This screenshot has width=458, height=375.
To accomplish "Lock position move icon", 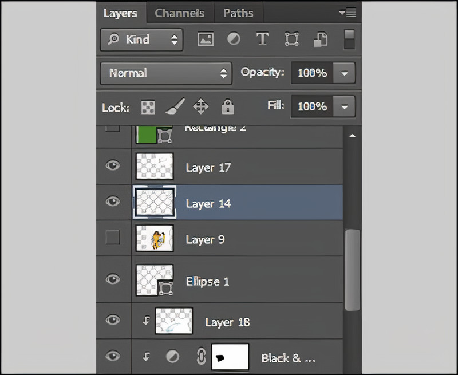I will coord(200,107).
